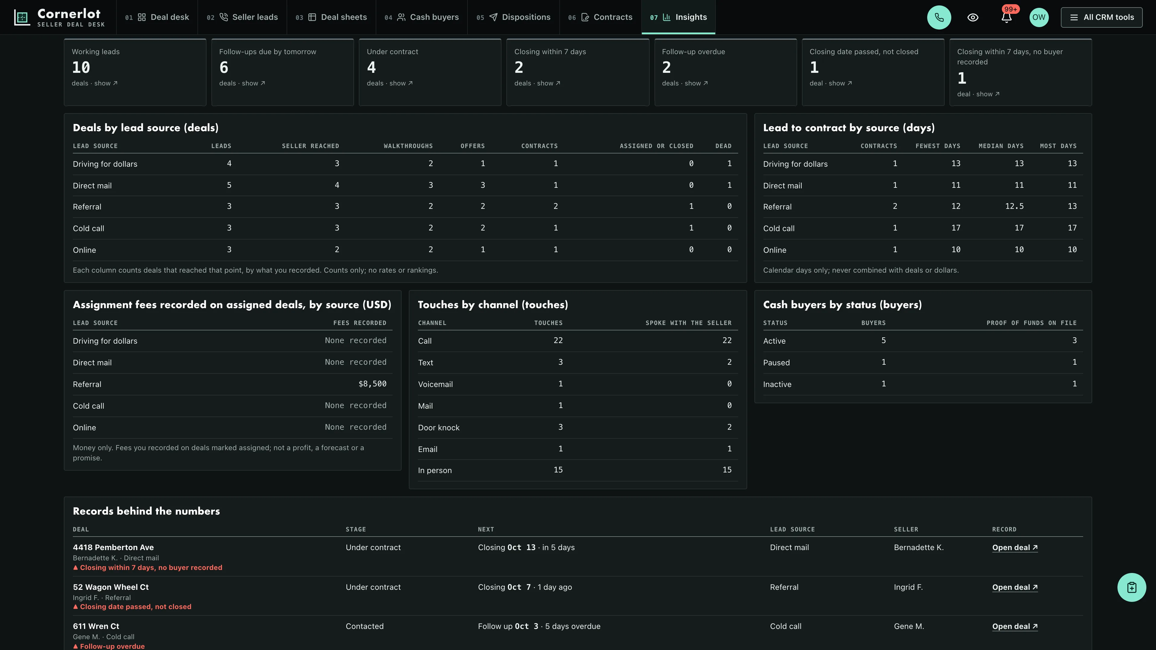
Task: Go to the Deal desk tab
Action: [x=157, y=17]
